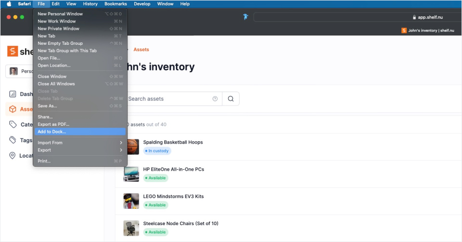Select Add to Dock… entry

[x=80, y=132]
